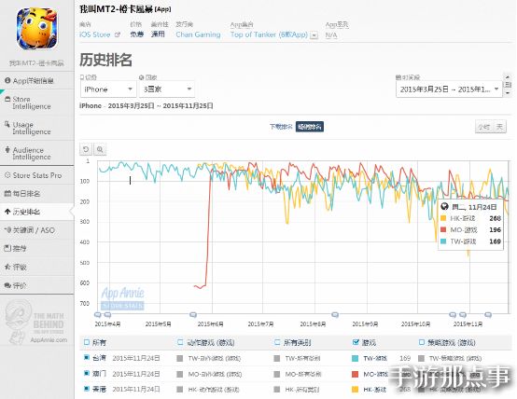517x399 pixels.
Task: Switch chart granularity to daily
Action: point(499,127)
